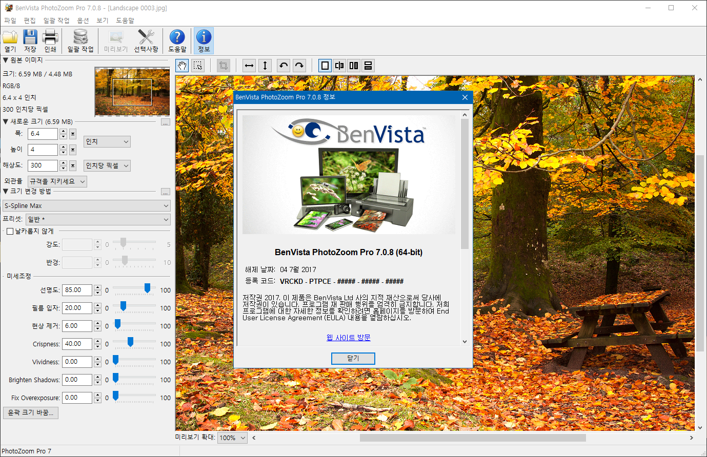Click the 웹 사이트 방문 link
This screenshot has width=707, height=457.
point(349,338)
